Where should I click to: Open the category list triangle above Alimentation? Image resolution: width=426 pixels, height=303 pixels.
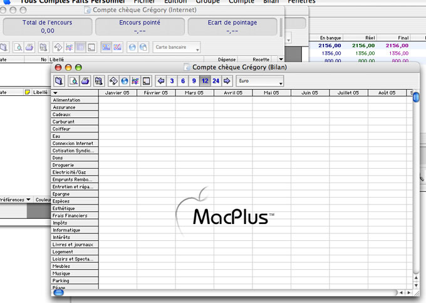coord(55,93)
